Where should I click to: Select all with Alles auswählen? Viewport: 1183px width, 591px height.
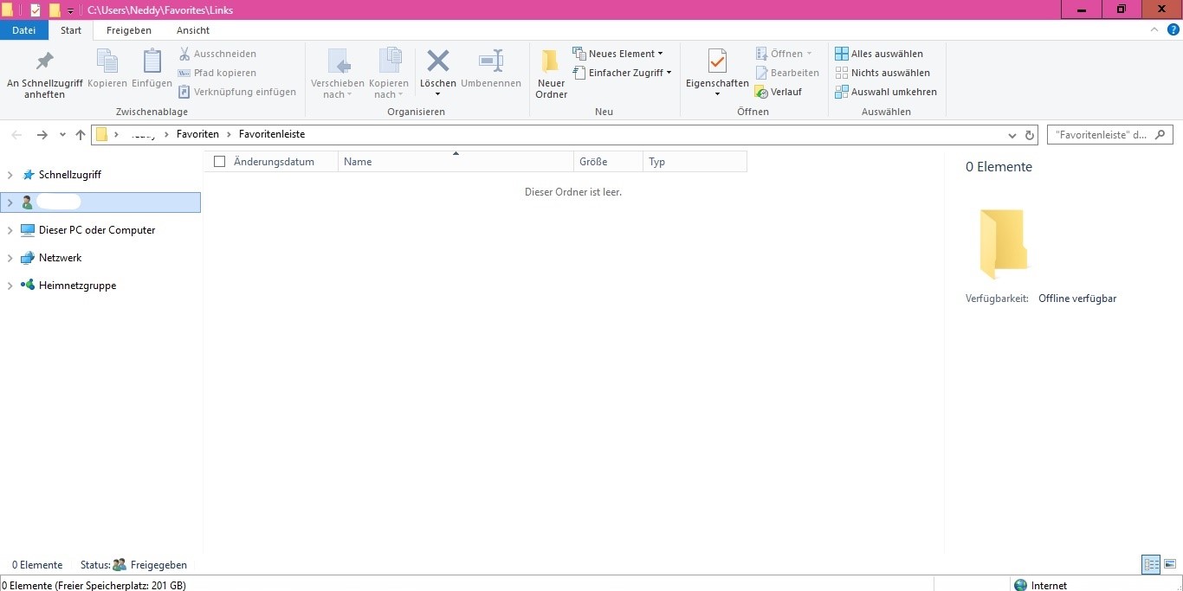879,54
